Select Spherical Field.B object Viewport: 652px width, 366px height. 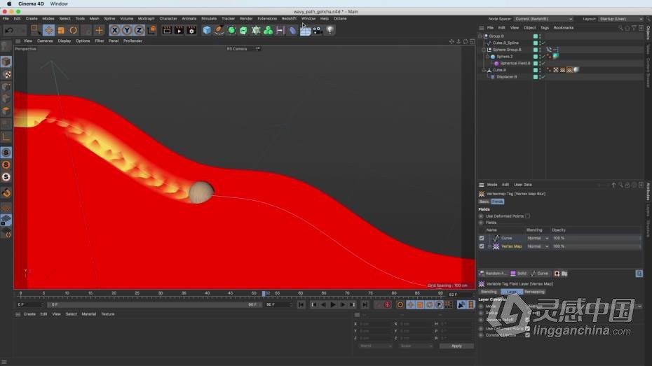coord(515,64)
